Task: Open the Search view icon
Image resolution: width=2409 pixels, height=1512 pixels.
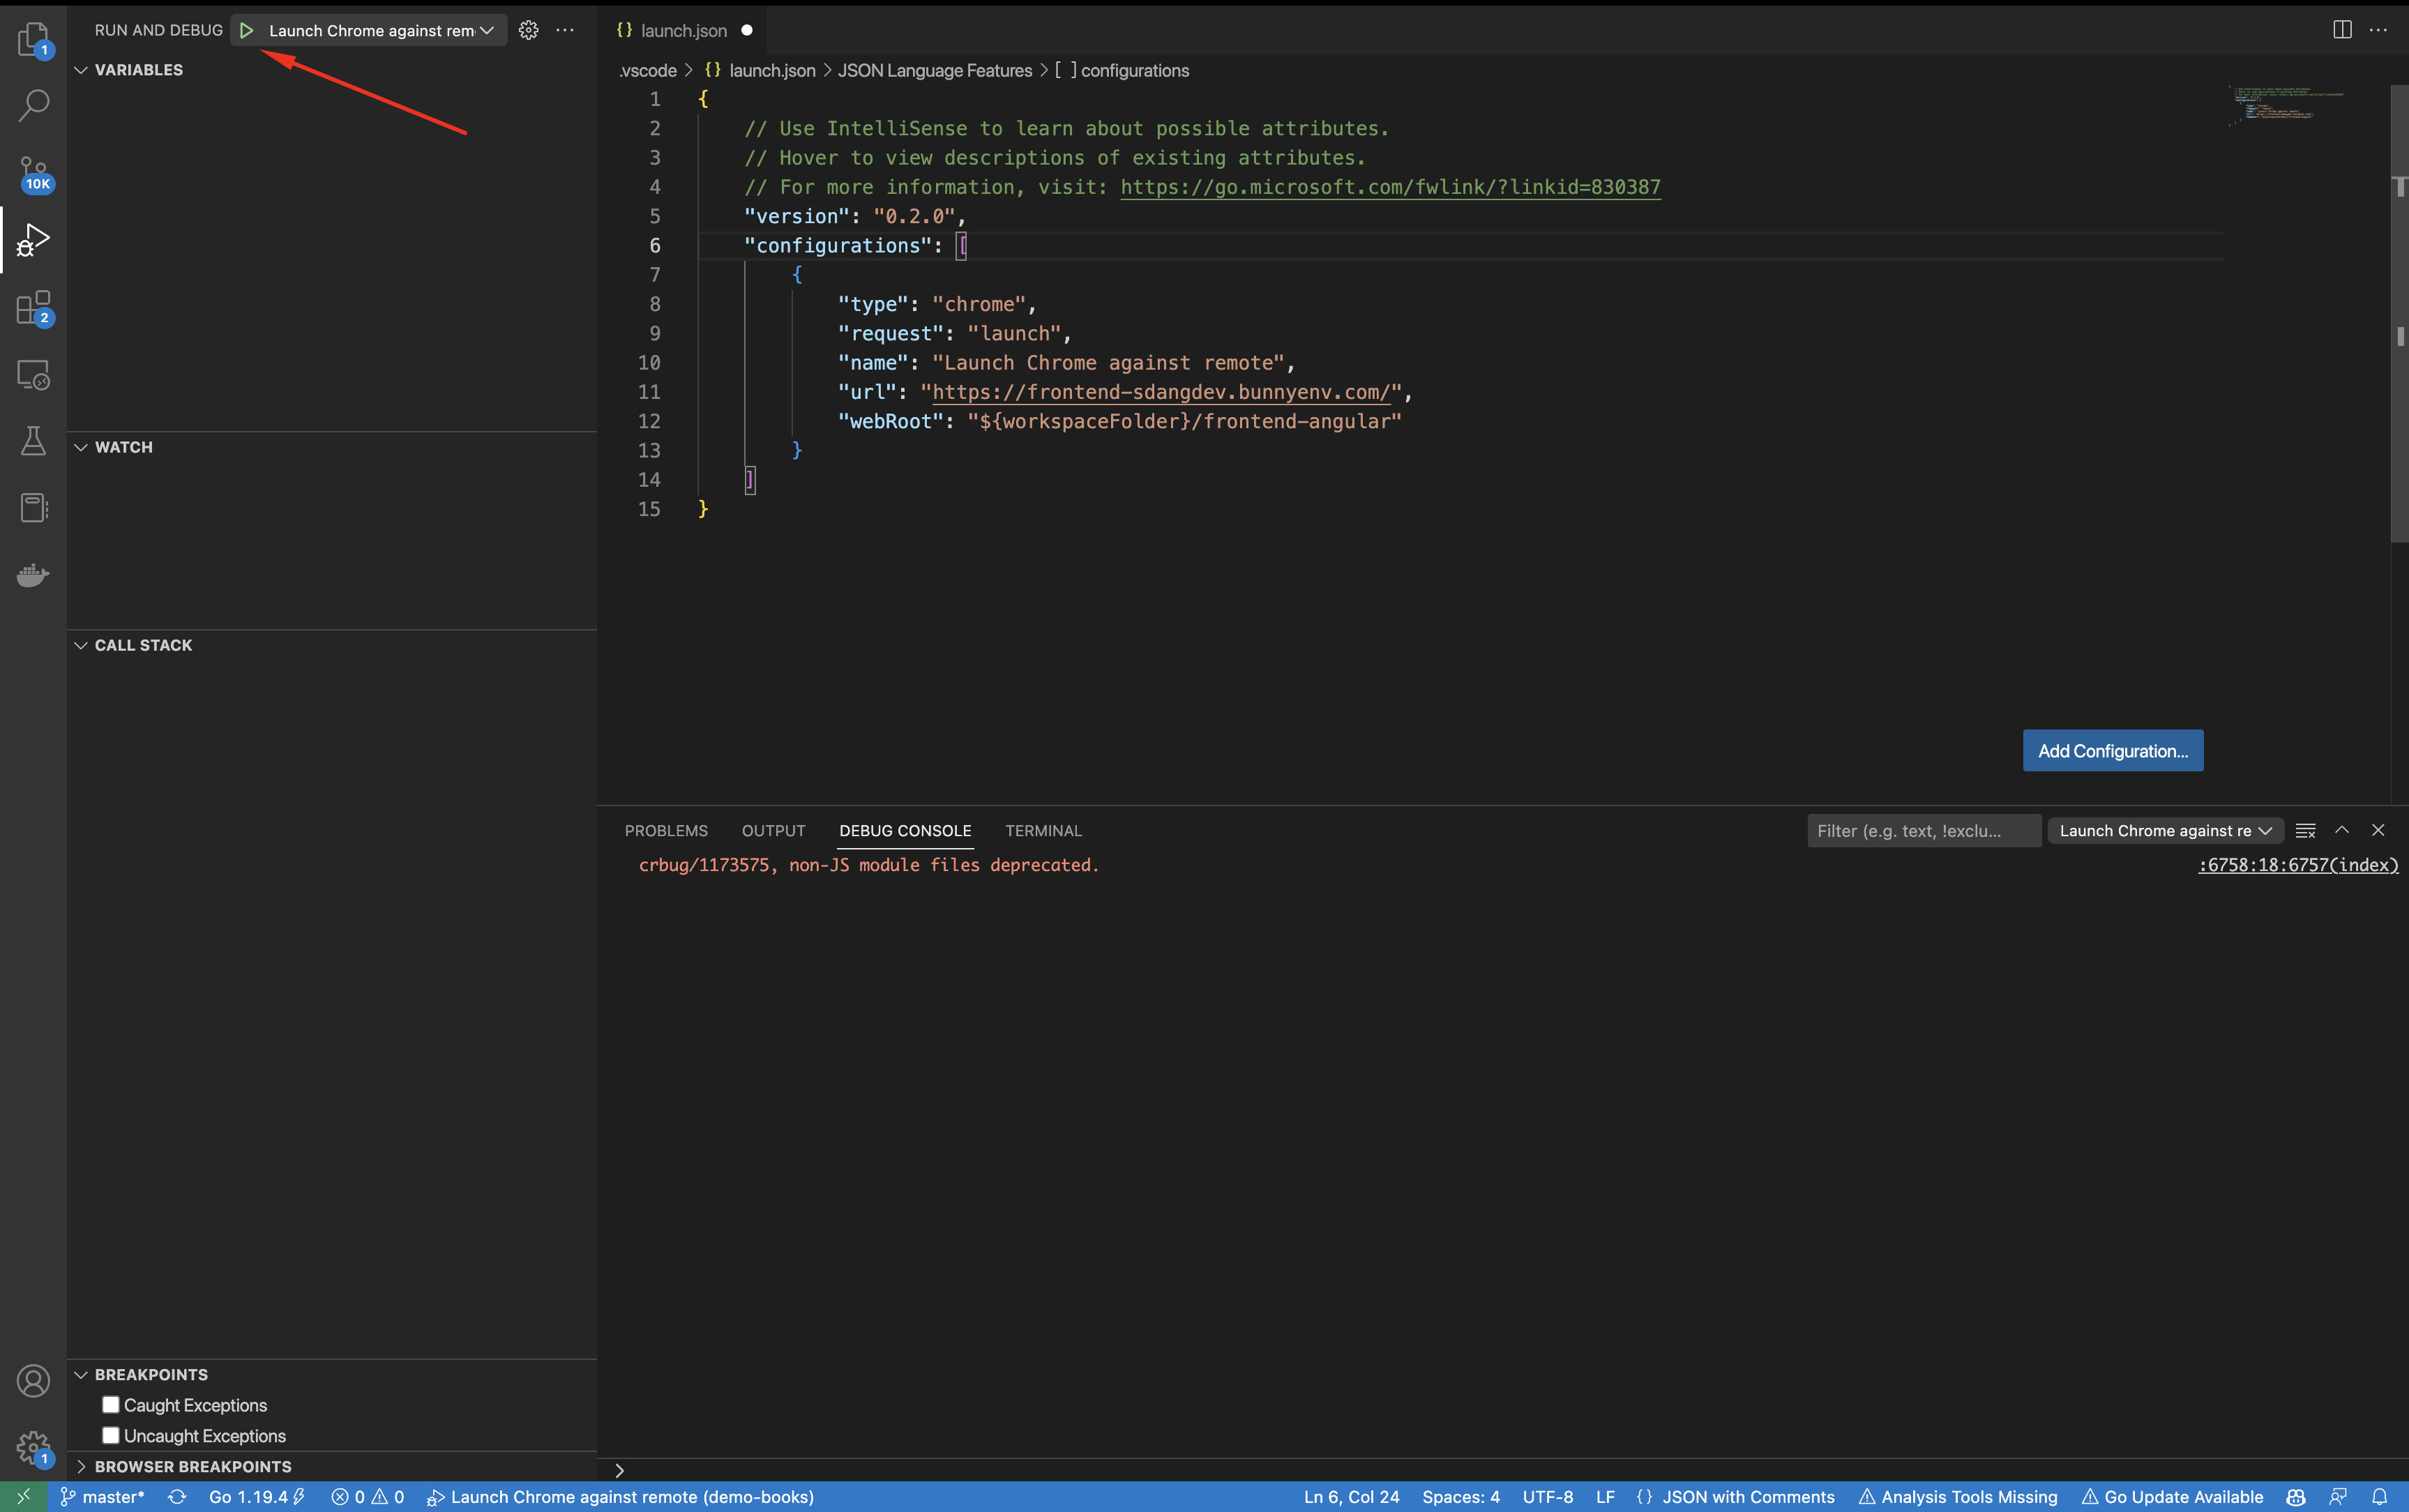Action: pyautogui.click(x=33, y=105)
